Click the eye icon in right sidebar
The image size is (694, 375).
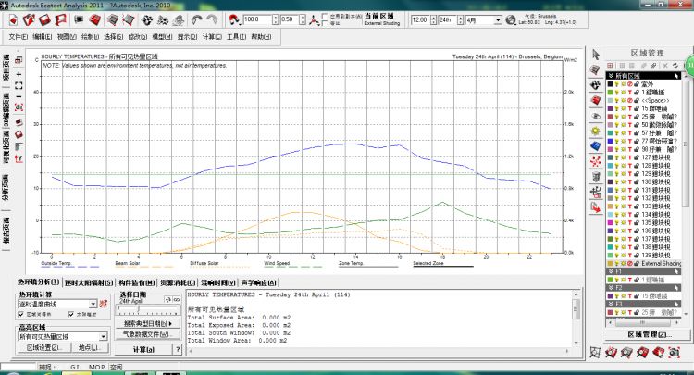(596, 116)
